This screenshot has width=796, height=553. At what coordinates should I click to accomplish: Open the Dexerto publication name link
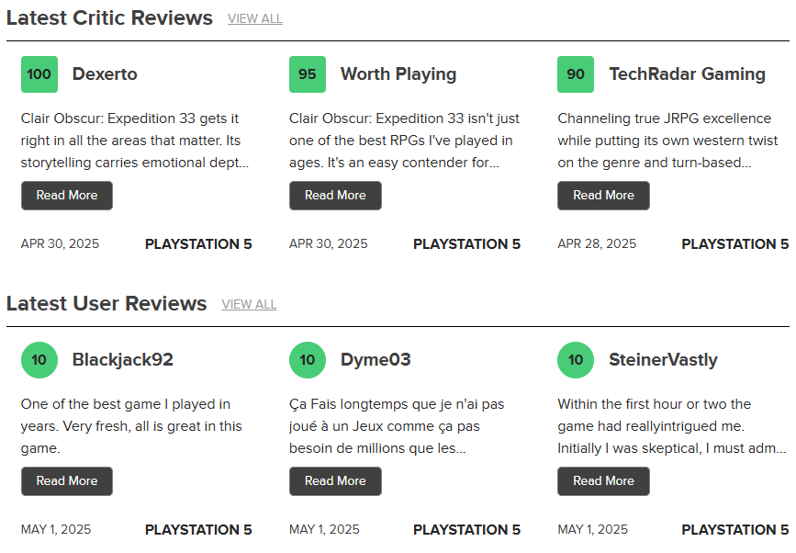(105, 74)
